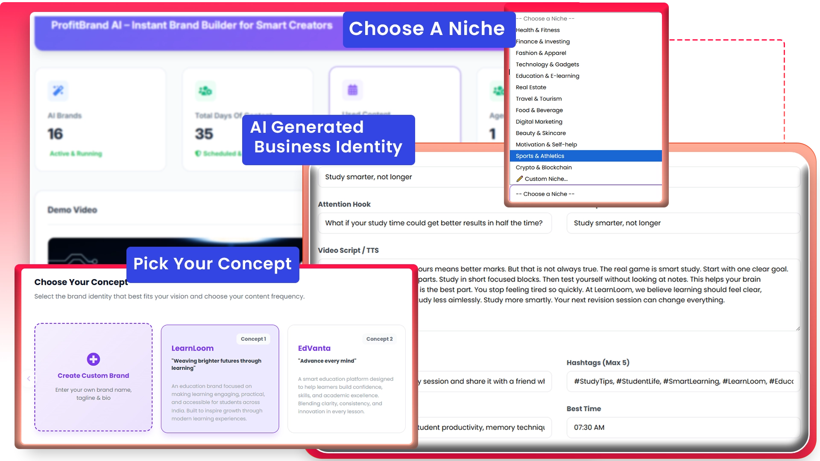
Task: Click the AI Brands magic wand icon
Action: 58,90
